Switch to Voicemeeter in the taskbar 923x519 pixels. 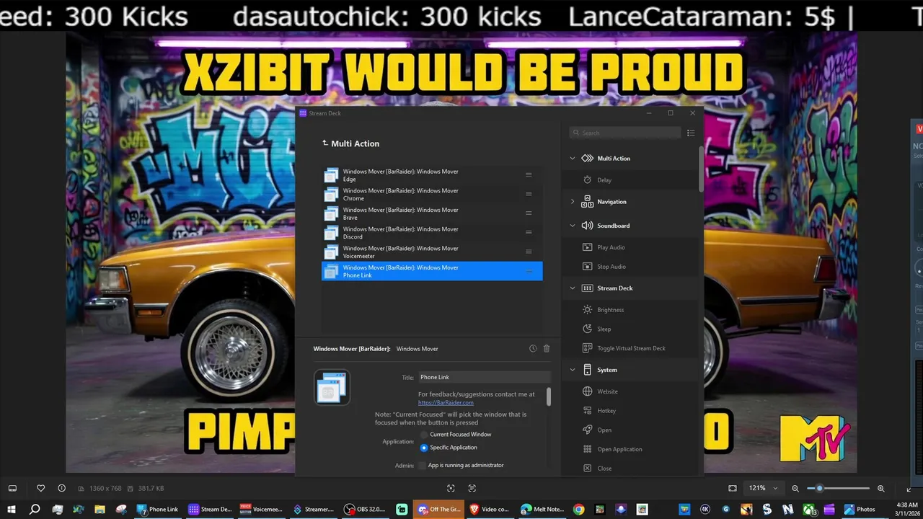(x=261, y=509)
